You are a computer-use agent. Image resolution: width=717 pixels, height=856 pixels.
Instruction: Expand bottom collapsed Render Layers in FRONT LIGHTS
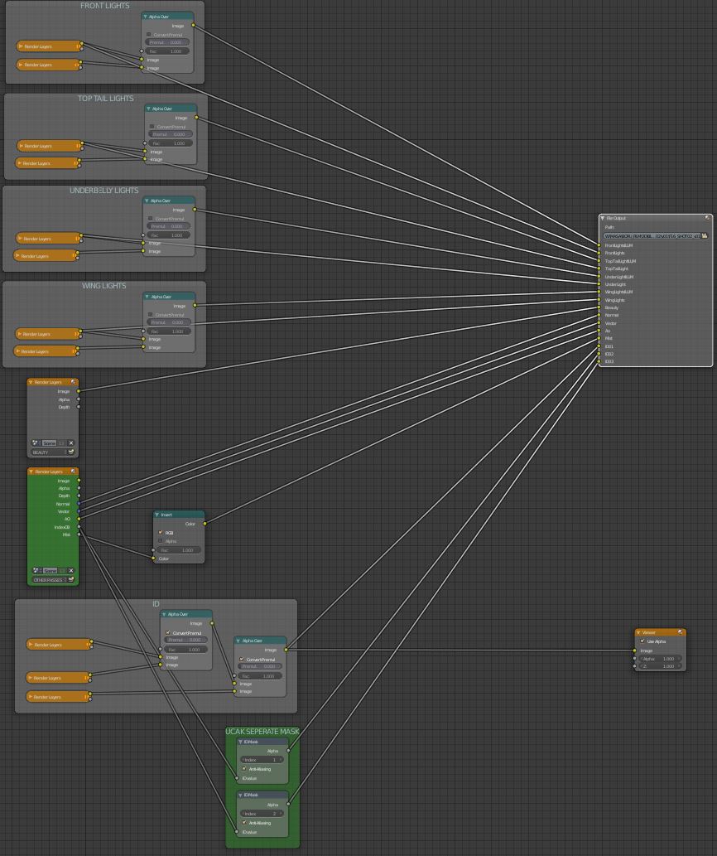coord(21,65)
